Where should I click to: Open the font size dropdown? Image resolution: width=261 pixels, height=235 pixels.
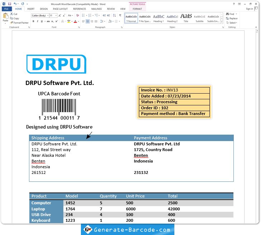click(56, 15)
